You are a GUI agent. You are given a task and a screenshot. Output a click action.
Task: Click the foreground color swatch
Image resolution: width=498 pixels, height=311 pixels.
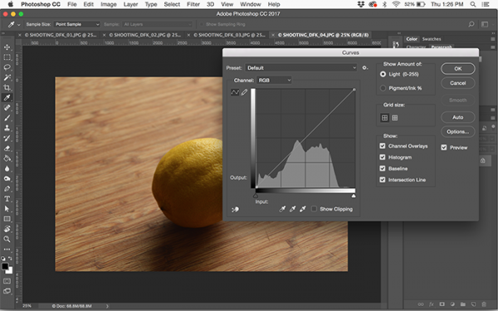click(5, 266)
